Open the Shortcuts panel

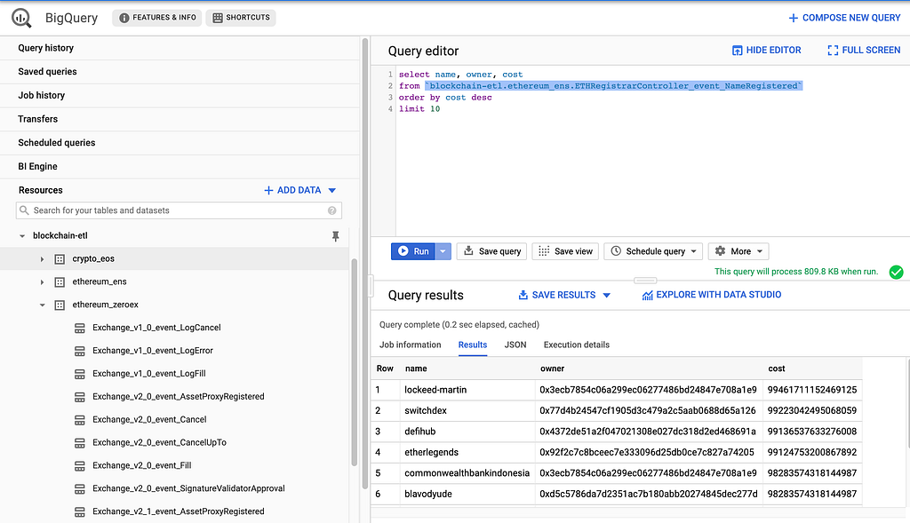pyautogui.click(x=241, y=18)
